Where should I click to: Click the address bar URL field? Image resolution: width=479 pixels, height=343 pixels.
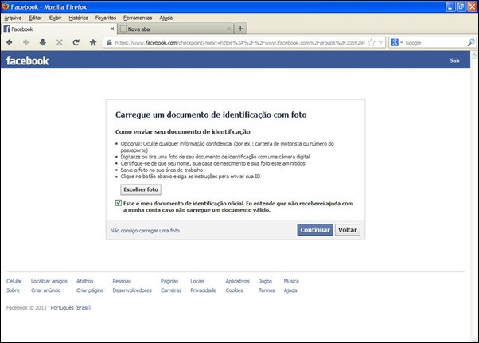pyautogui.click(x=240, y=43)
